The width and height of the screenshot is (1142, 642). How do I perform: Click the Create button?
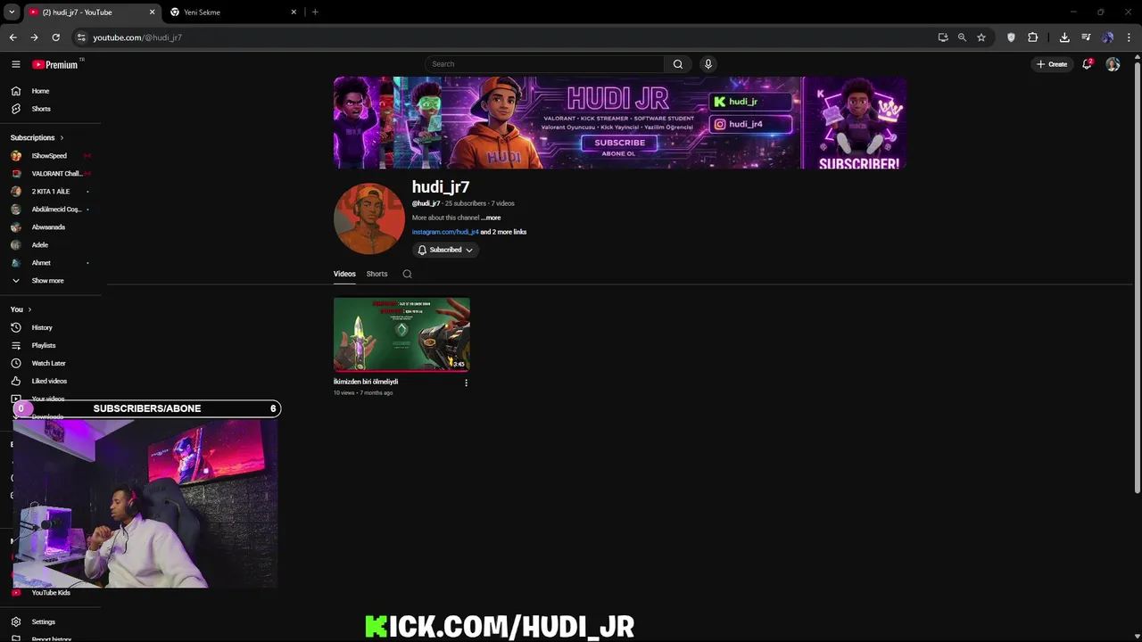tap(1052, 64)
